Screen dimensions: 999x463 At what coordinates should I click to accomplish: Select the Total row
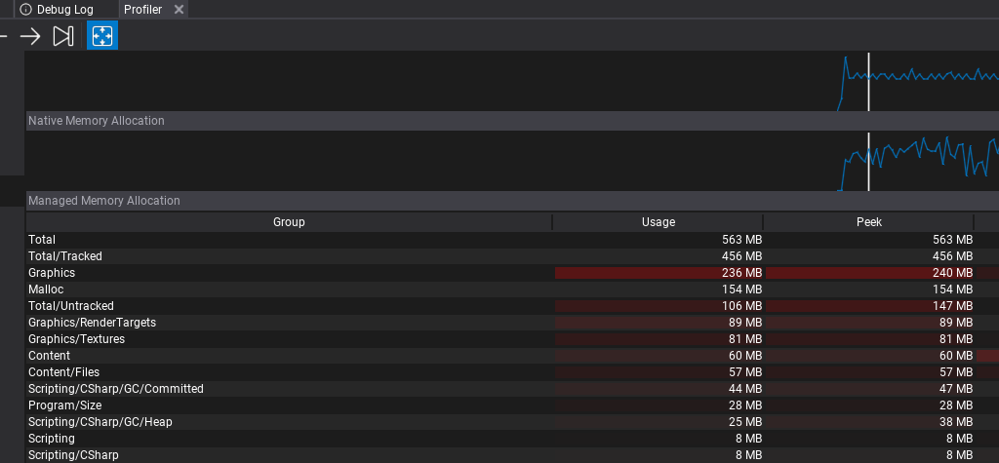tap(512, 240)
